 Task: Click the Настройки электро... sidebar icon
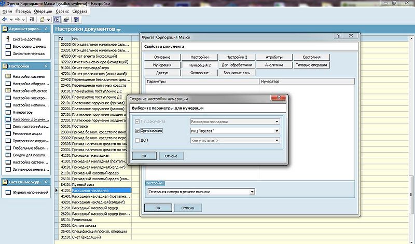[8, 98]
